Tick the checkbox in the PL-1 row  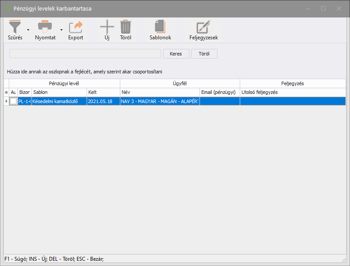click(14, 101)
